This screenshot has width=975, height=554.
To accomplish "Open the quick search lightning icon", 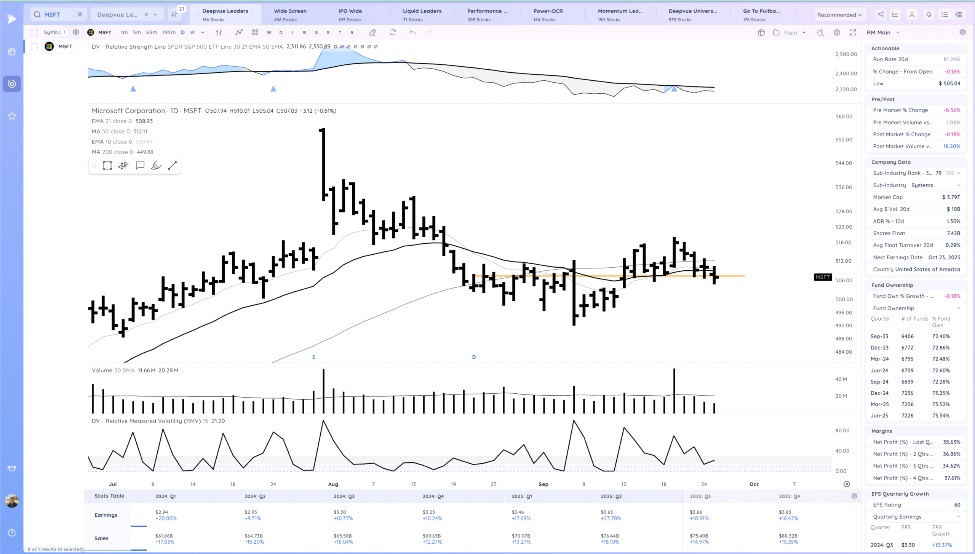I will 821,32.
